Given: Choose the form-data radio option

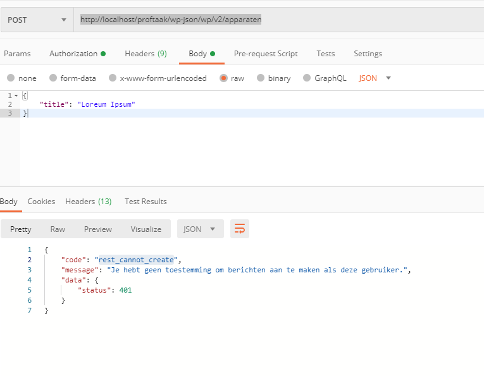Looking at the screenshot, I should (53, 78).
